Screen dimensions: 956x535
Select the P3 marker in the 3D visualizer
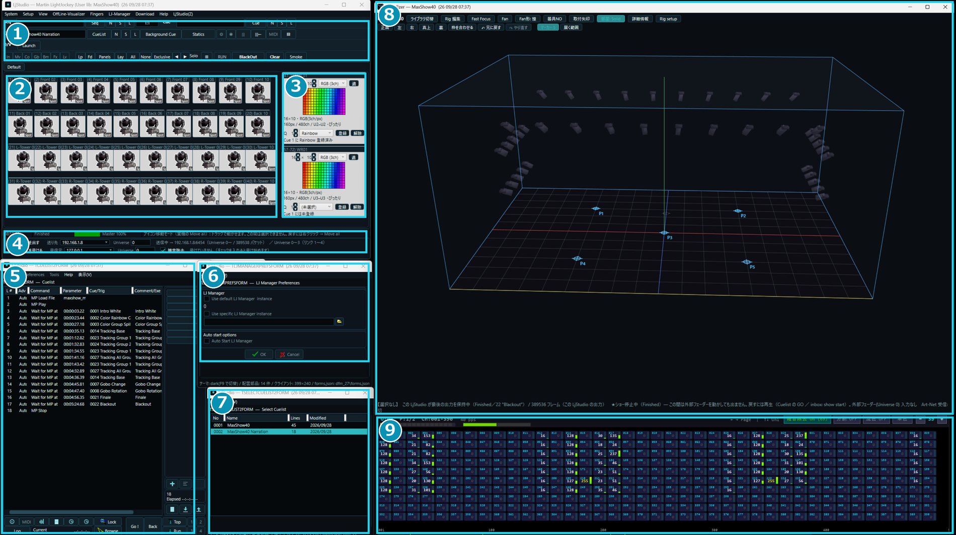click(664, 233)
